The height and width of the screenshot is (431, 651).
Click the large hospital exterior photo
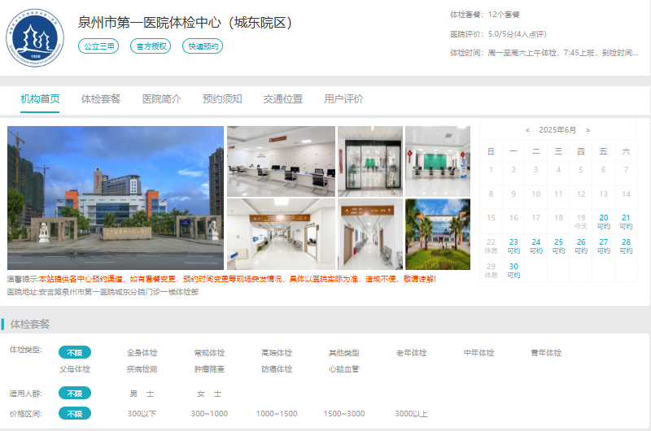[x=115, y=198]
